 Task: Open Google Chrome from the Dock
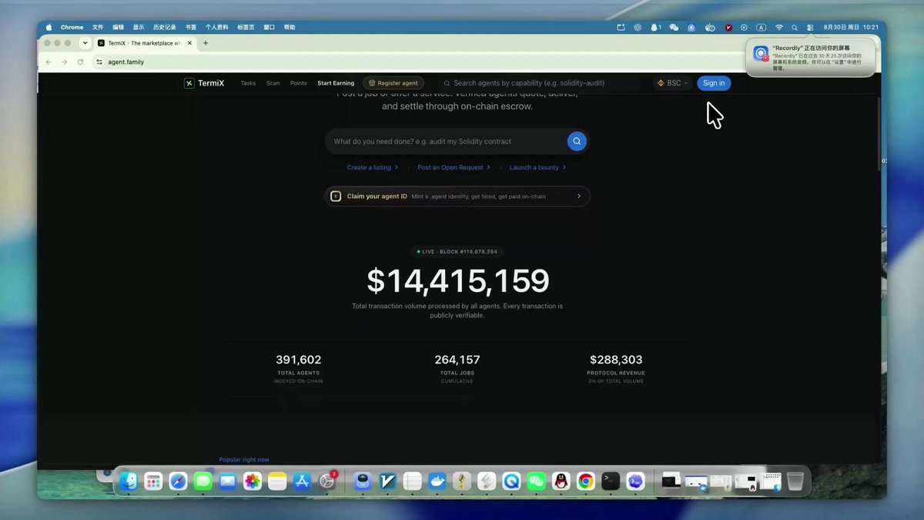click(x=586, y=481)
